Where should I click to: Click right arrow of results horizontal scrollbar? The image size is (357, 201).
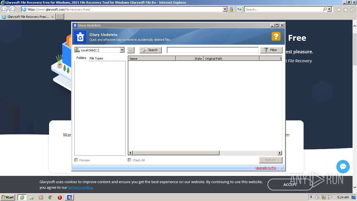point(280,153)
